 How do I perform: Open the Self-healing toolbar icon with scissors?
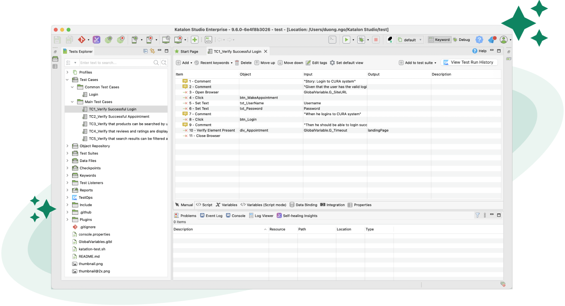[x=97, y=40]
